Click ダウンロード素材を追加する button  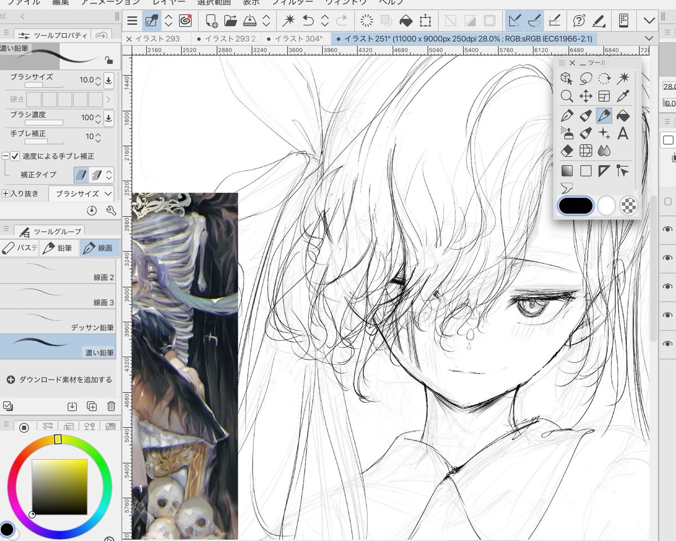tap(59, 380)
